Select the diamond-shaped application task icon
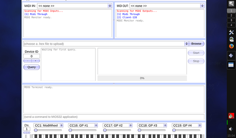Viewport: 236px width, 138px height. 231,56
